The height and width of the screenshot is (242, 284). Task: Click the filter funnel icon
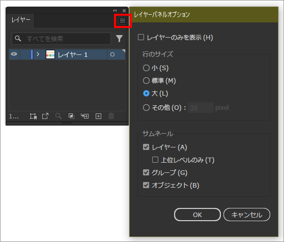click(x=119, y=39)
